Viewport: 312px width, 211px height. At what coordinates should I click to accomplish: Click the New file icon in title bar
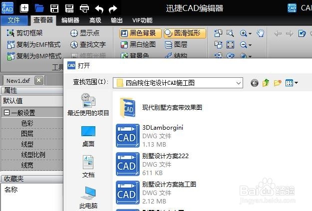click(24, 8)
